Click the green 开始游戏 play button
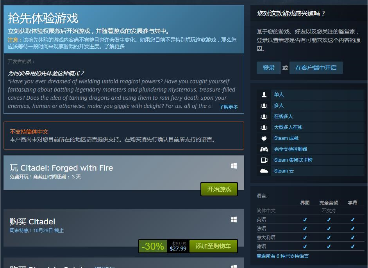 [x=219, y=189]
